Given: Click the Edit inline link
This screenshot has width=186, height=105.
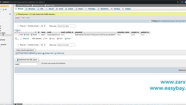Looking at the screenshot, I should point(161,21).
